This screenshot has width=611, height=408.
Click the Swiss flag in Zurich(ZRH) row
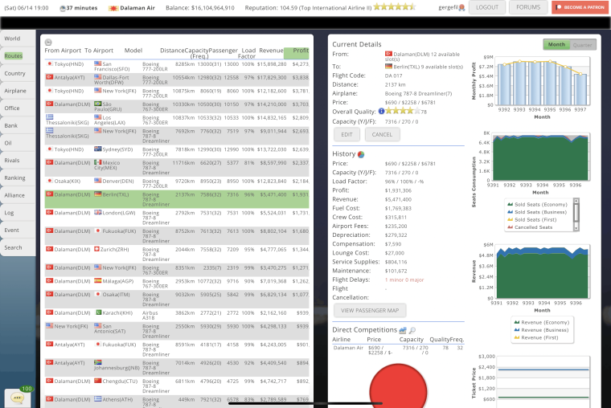pos(96,249)
